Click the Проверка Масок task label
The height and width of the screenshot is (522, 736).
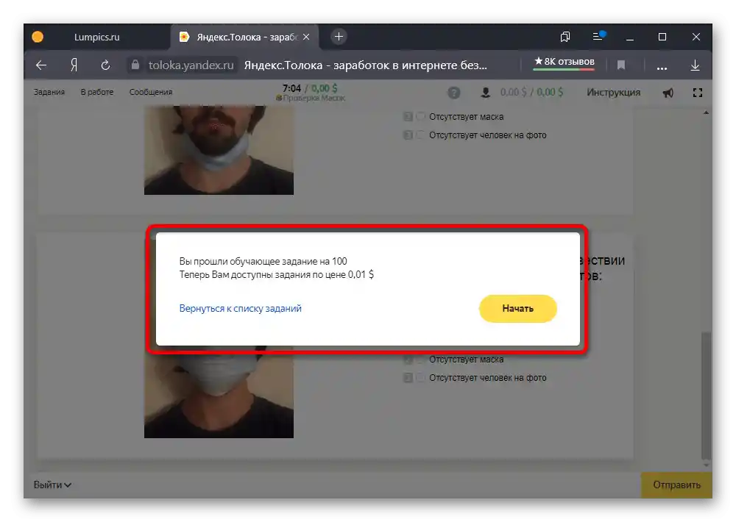pos(311,98)
